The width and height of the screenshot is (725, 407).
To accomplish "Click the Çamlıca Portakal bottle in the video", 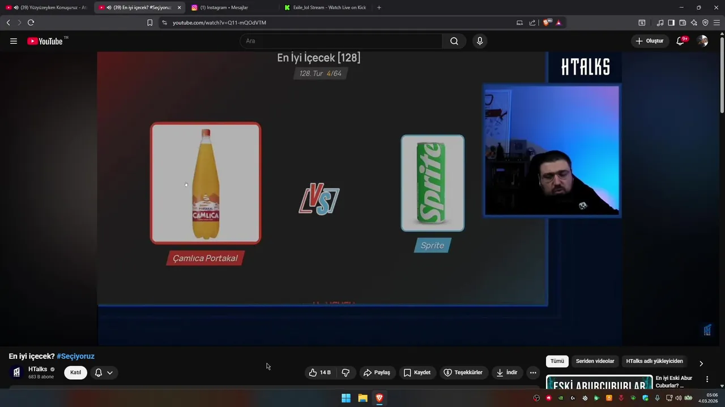I will point(206,183).
